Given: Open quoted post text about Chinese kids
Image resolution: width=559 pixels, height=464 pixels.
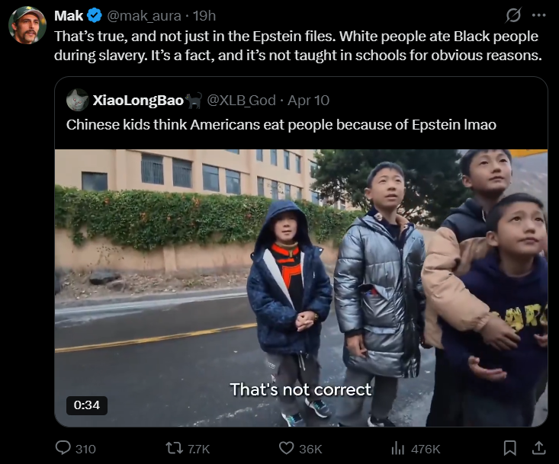Looking at the screenshot, I should click(281, 125).
